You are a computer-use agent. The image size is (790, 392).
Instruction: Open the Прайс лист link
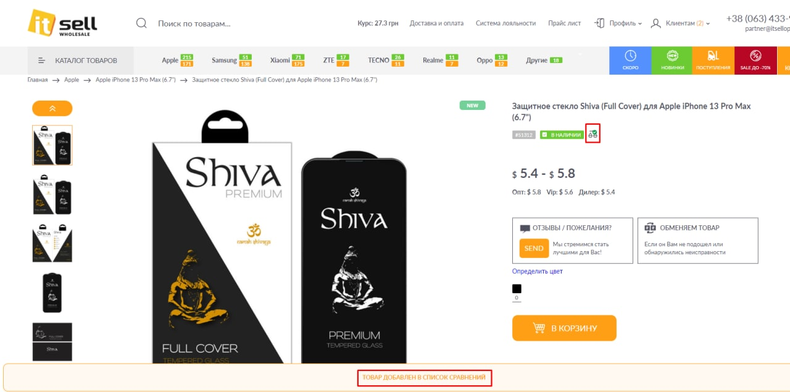[x=565, y=23]
